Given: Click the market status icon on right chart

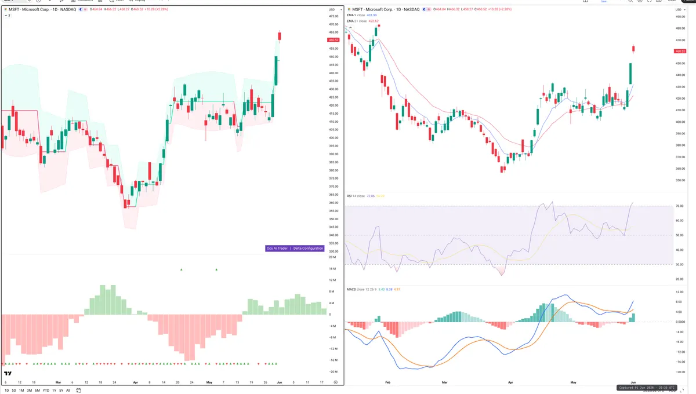Looking at the screenshot, I should point(425,9).
